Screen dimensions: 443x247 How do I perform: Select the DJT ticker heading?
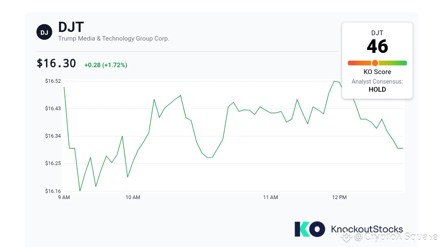tap(71, 27)
